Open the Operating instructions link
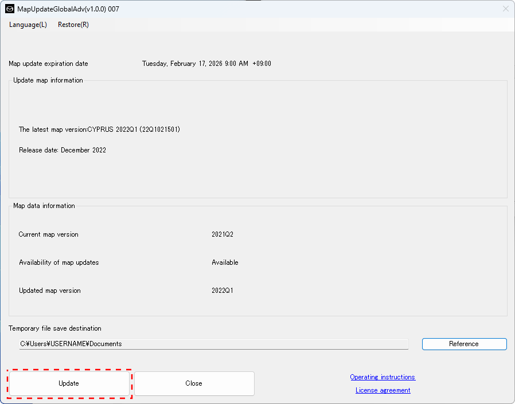Screen dimensions: 515x404 (383, 377)
